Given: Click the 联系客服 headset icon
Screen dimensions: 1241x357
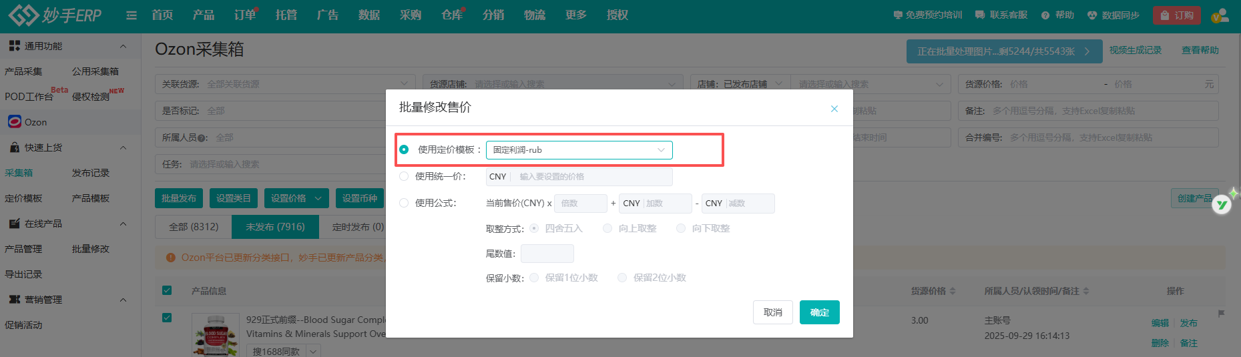Looking at the screenshot, I should [980, 15].
